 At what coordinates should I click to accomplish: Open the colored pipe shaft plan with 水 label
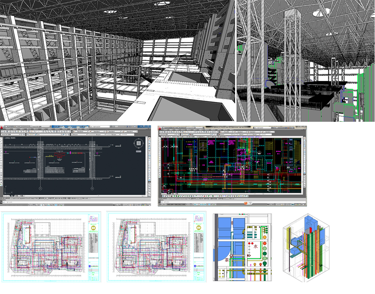242,247
